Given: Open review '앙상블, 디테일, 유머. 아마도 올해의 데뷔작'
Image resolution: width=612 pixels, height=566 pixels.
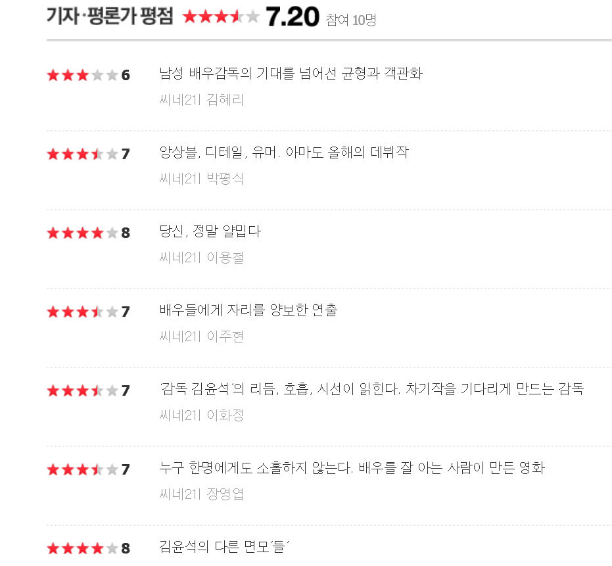Looking at the screenshot, I should [284, 153].
